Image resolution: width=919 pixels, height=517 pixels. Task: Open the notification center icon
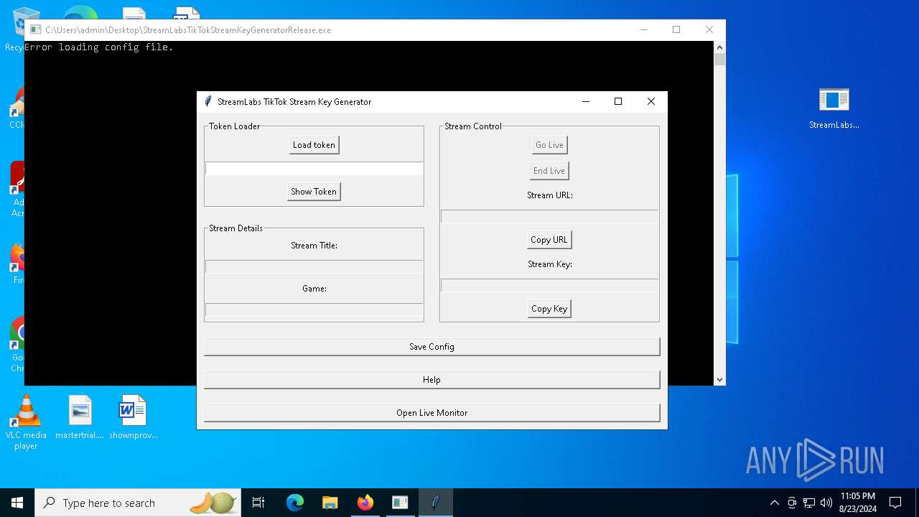coord(895,503)
